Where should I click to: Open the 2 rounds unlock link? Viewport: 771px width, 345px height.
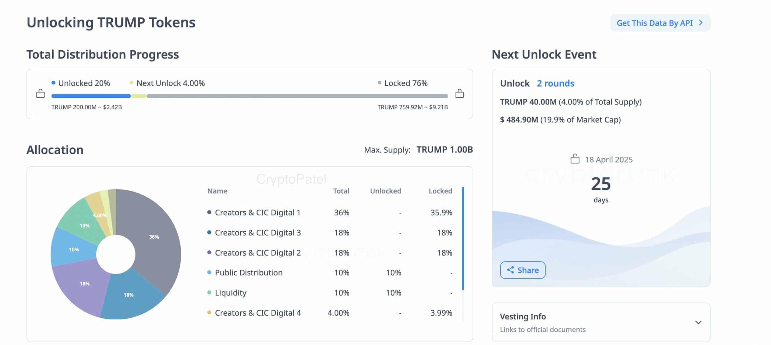(x=555, y=83)
